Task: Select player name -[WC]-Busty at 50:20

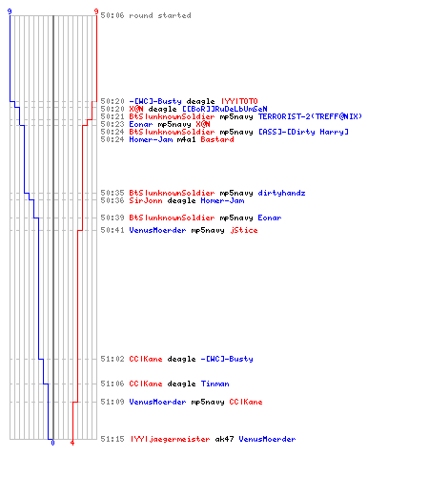Action: tap(155, 101)
